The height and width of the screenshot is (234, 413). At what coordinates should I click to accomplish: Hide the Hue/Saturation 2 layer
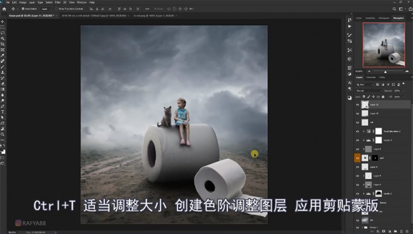357,131
